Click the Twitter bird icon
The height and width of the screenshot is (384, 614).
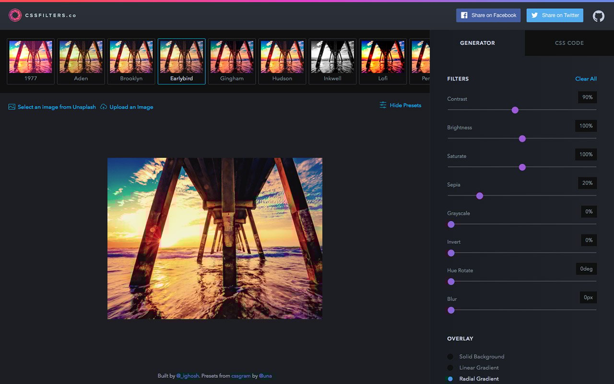tap(534, 15)
